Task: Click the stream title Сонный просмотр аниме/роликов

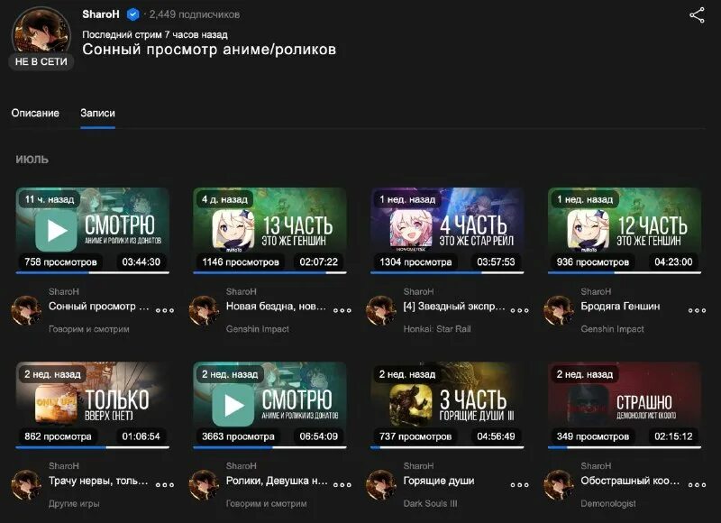Action: click(209, 50)
